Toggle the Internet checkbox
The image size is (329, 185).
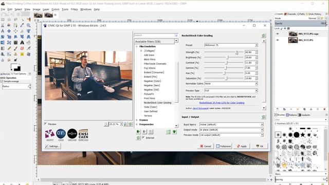tap(143, 138)
